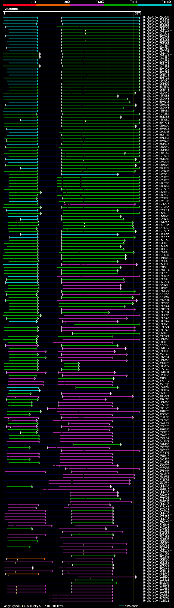
Task: Open hit UniRef100_Q9LQU4
Action: tap(156, 18)
